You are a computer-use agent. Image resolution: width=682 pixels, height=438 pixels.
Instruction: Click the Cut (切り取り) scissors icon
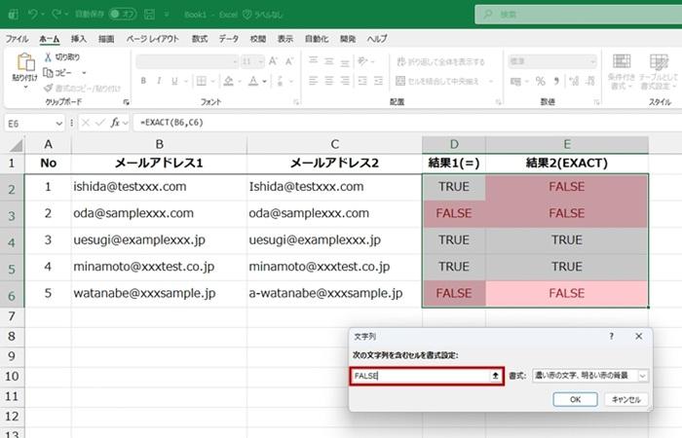tap(48, 57)
